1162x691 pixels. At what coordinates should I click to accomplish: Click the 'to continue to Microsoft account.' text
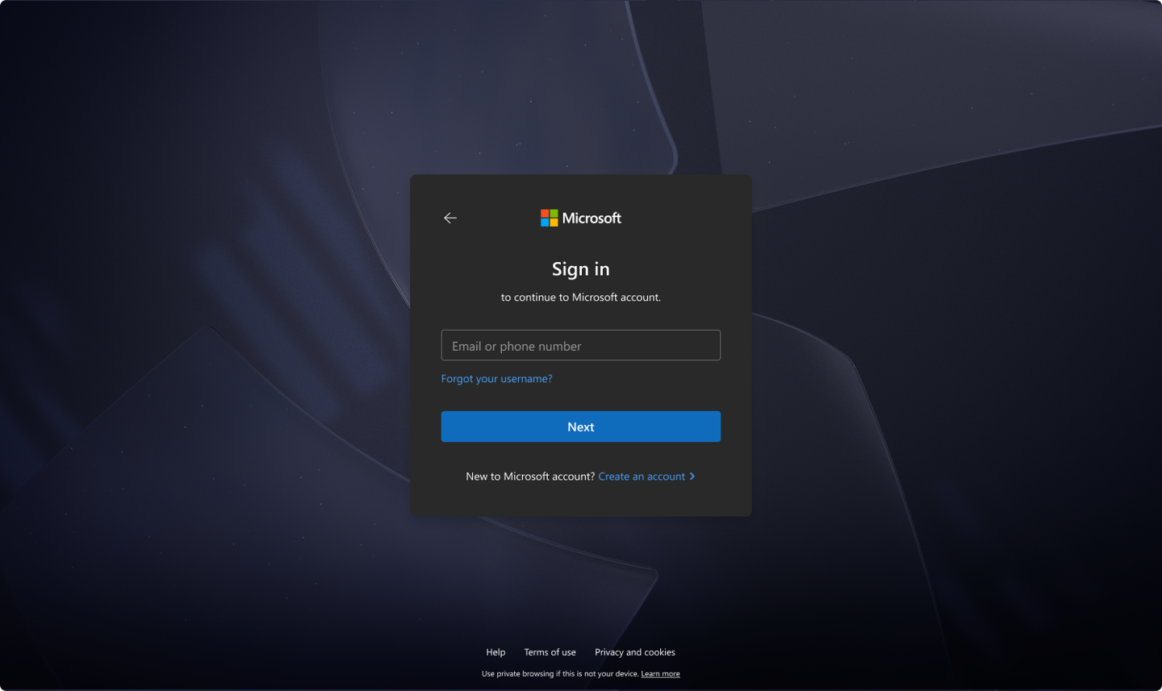tap(581, 298)
